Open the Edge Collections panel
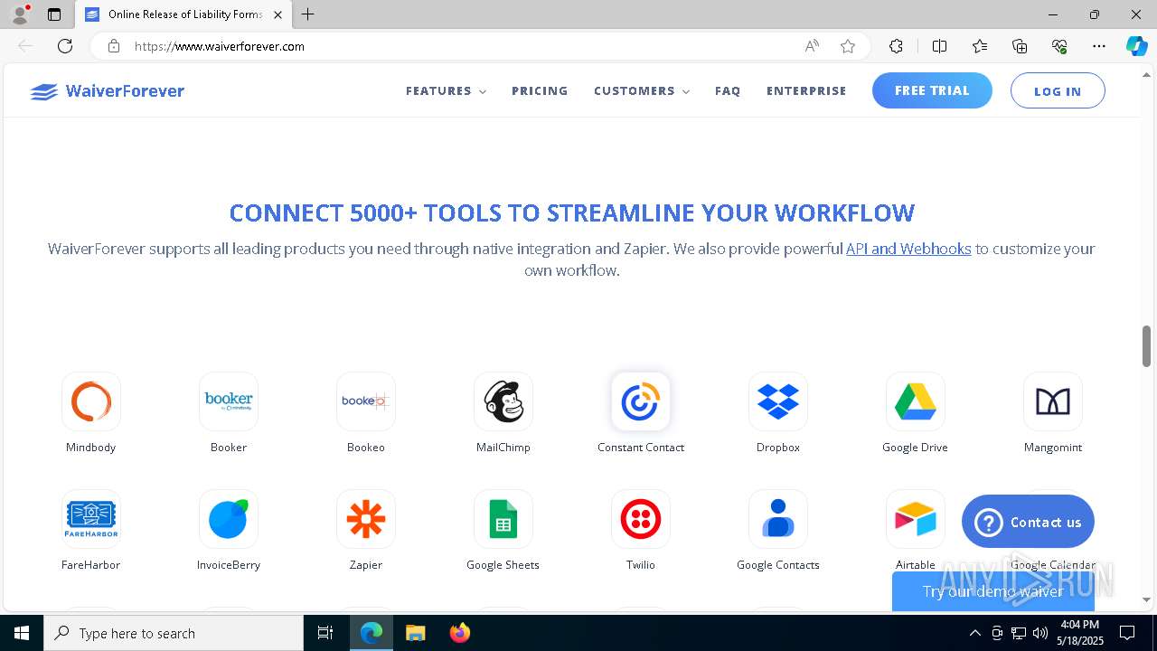 pyautogui.click(x=1020, y=46)
